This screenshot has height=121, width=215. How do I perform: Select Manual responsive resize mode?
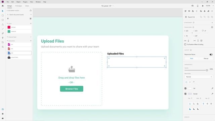(206, 58)
